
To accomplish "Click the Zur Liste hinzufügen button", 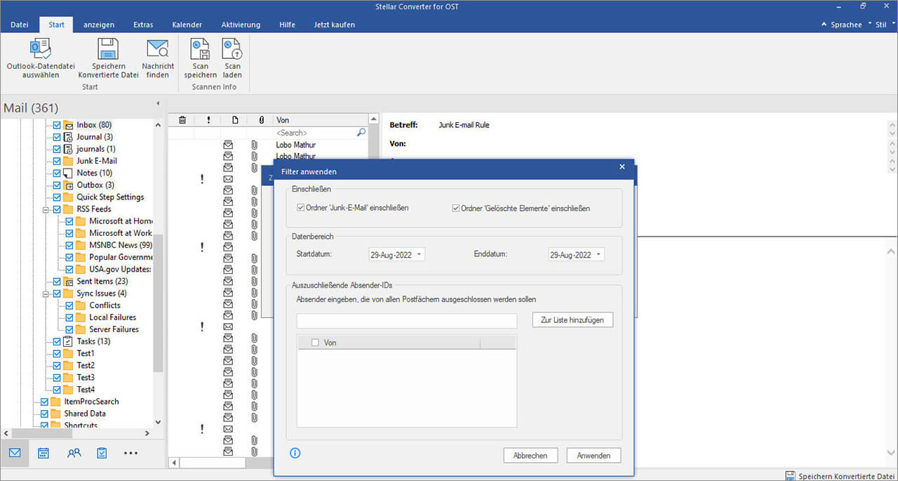I will pyautogui.click(x=572, y=320).
